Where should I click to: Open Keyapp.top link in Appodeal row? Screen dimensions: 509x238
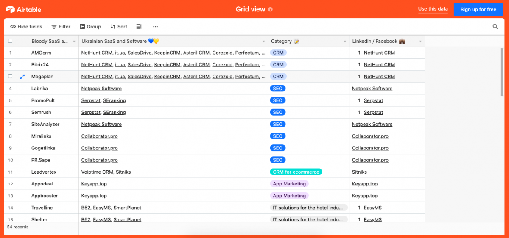click(94, 184)
